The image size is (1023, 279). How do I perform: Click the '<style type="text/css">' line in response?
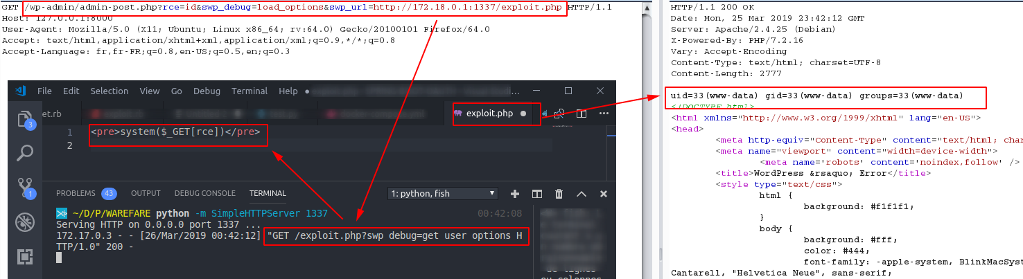tap(778, 184)
